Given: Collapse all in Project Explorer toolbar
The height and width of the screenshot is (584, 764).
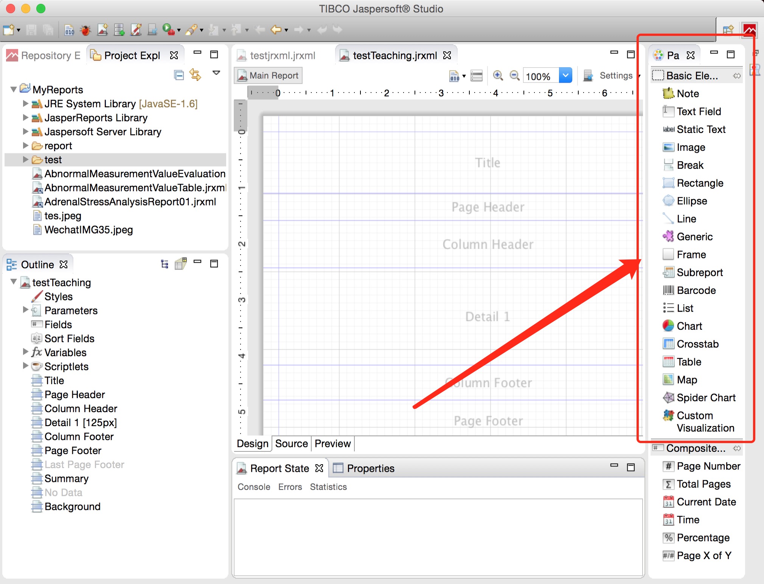Looking at the screenshot, I should 179,75.
